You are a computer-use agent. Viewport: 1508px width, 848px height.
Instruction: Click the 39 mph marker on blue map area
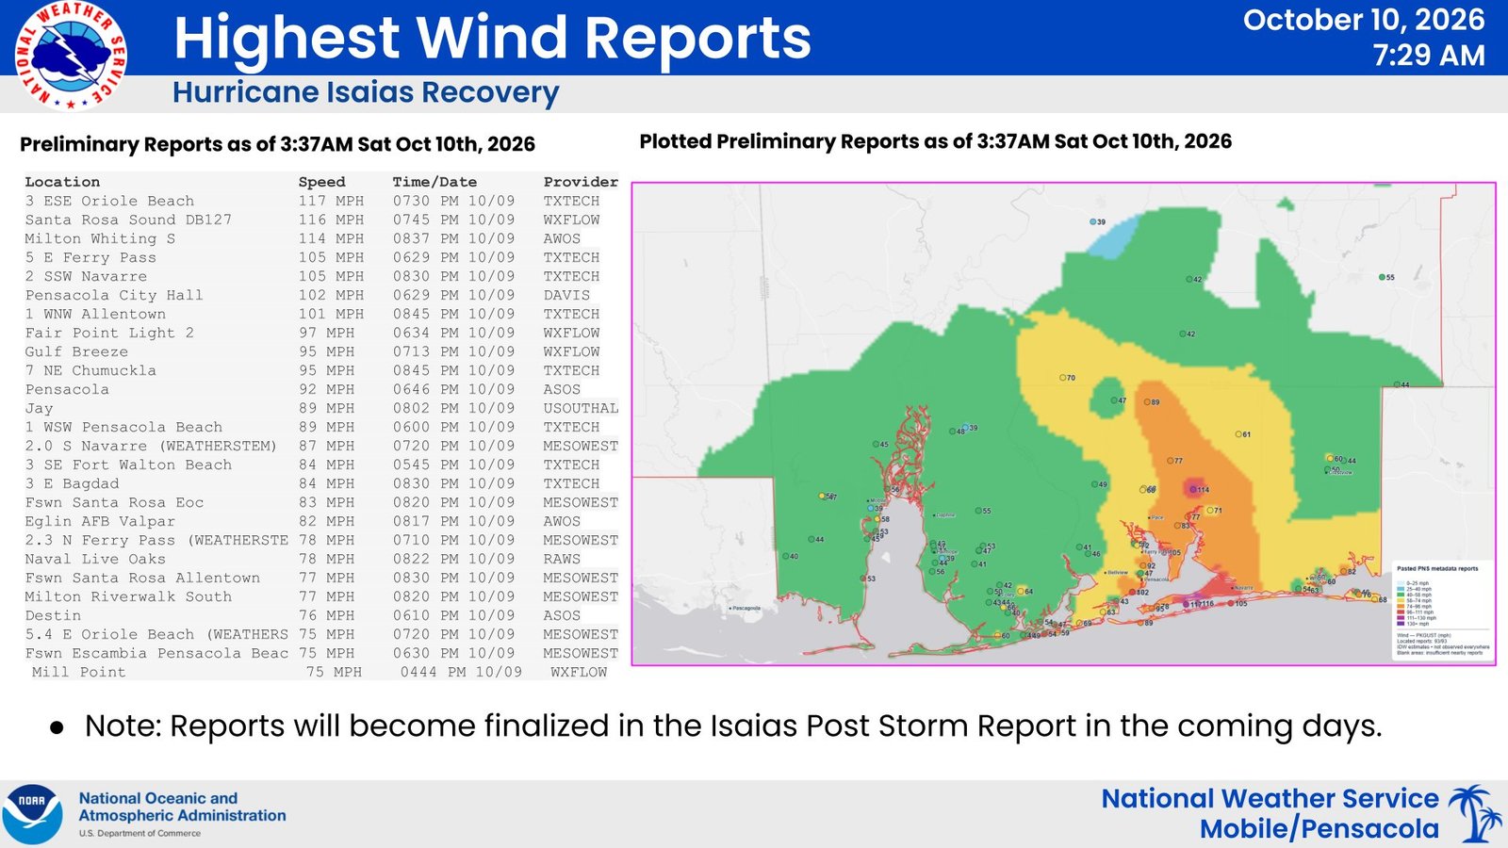click(1093, 222)
